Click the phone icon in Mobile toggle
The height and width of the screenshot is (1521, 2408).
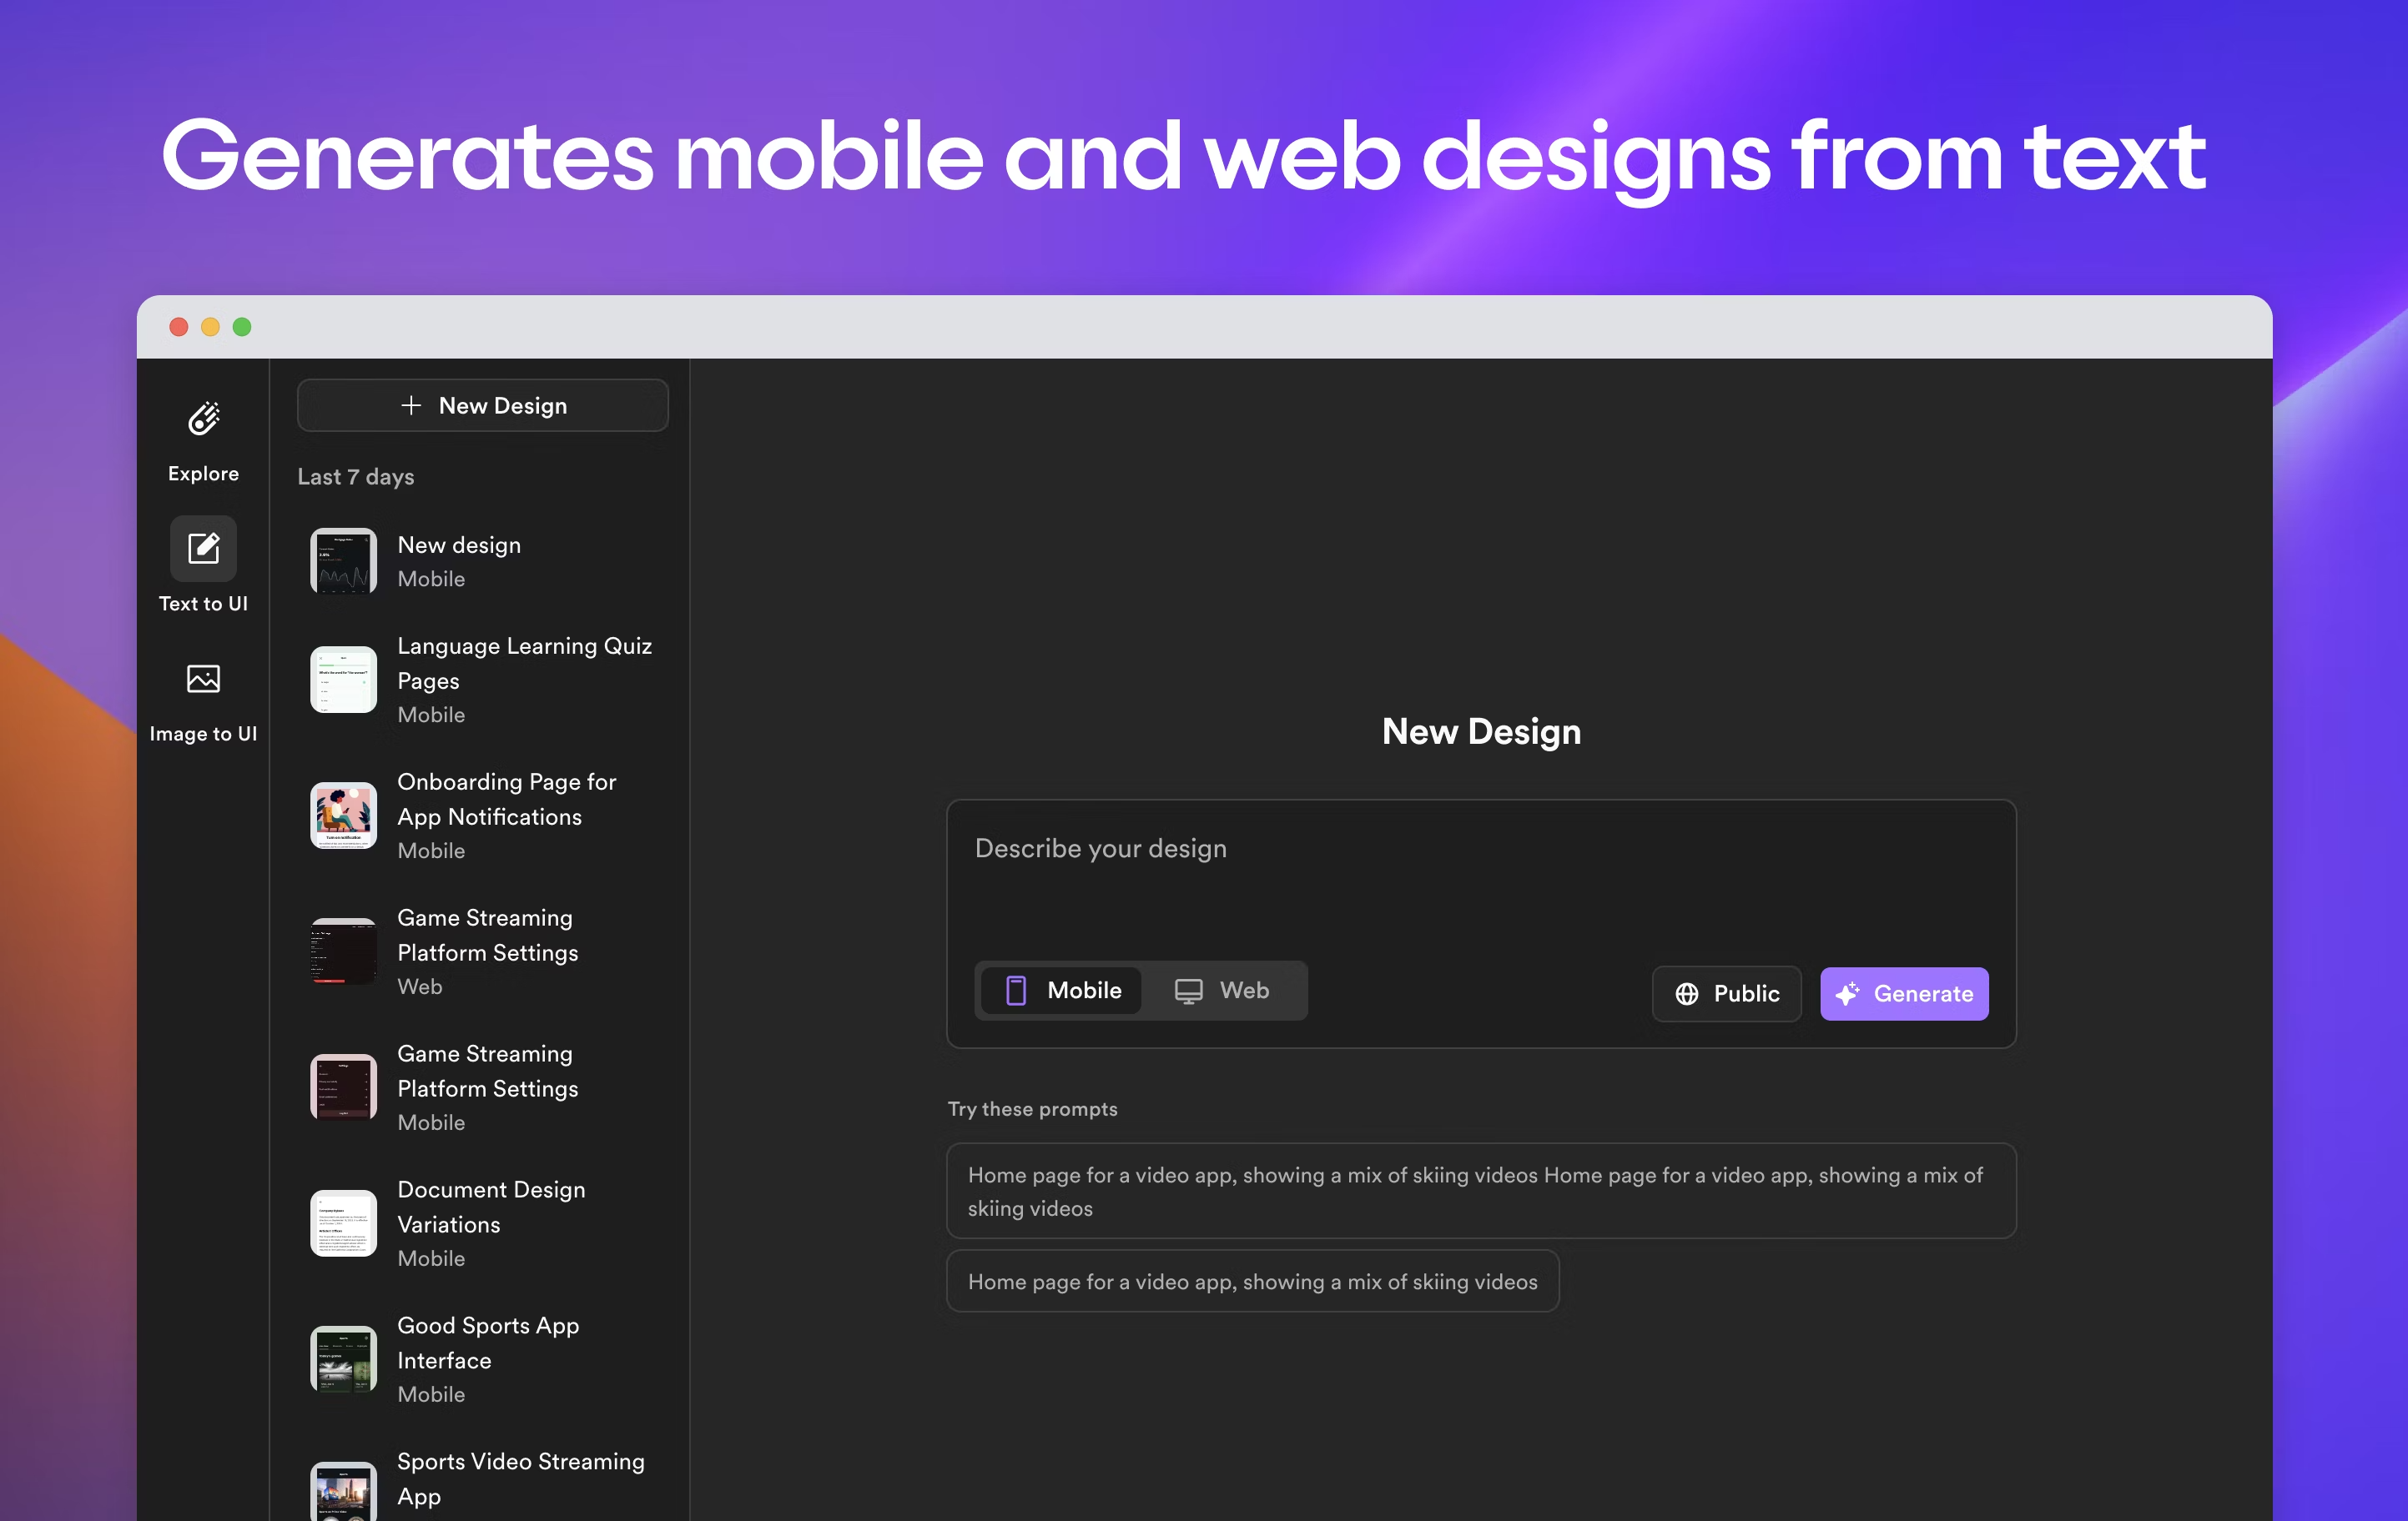coord(1015,991)
